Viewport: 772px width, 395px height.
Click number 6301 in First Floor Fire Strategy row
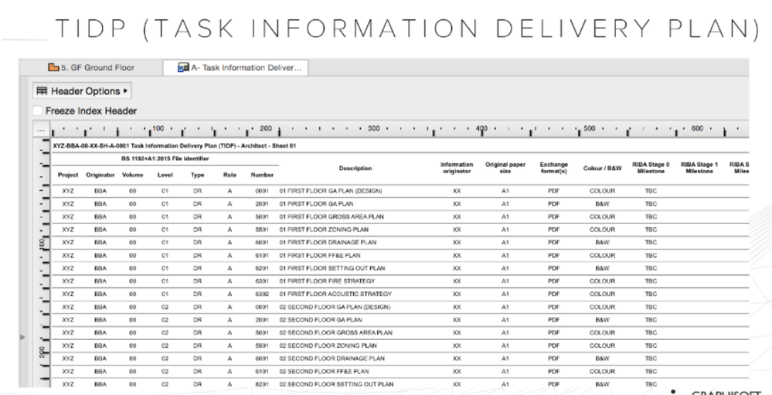coord(262,281)
